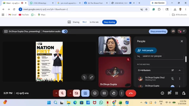Switch to the 698248542 tab
Image resolution: width=189 pixels, height=106 pixels.
click(x=121, y=3)
